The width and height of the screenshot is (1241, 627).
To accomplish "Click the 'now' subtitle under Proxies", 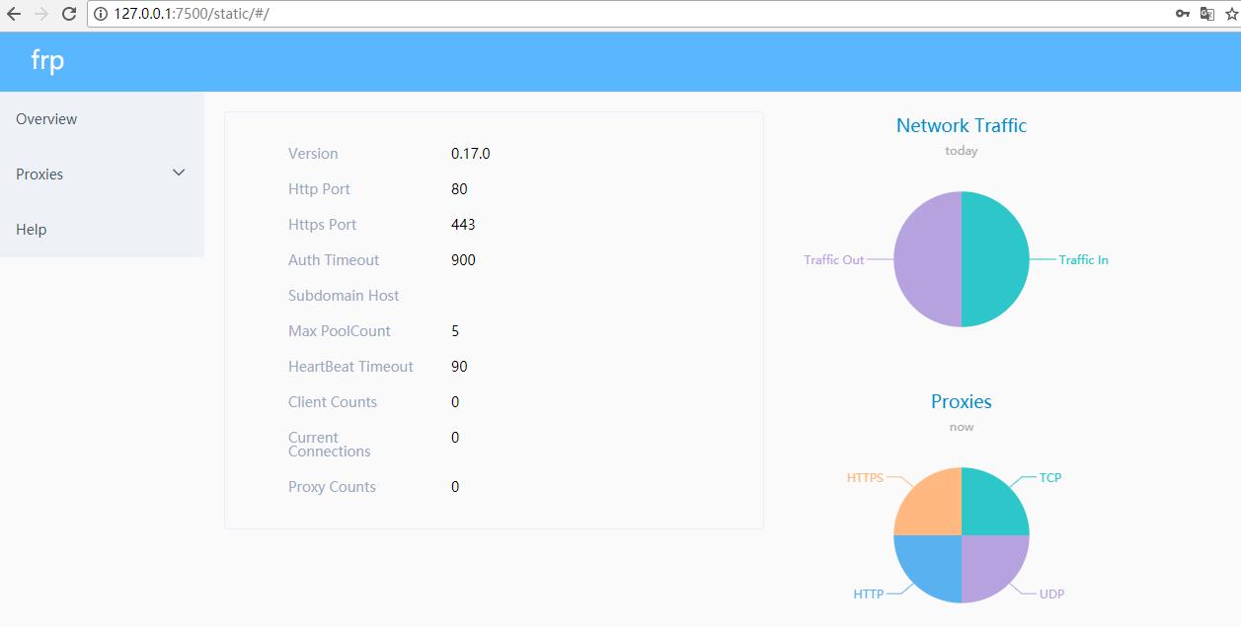I will coord(962,427).
